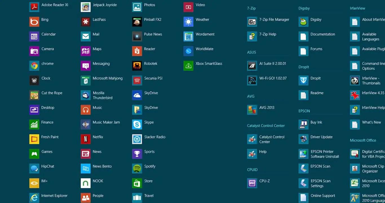Open Wi-Fi GO! 1.02.07 icon

click(x=252, y=80)
